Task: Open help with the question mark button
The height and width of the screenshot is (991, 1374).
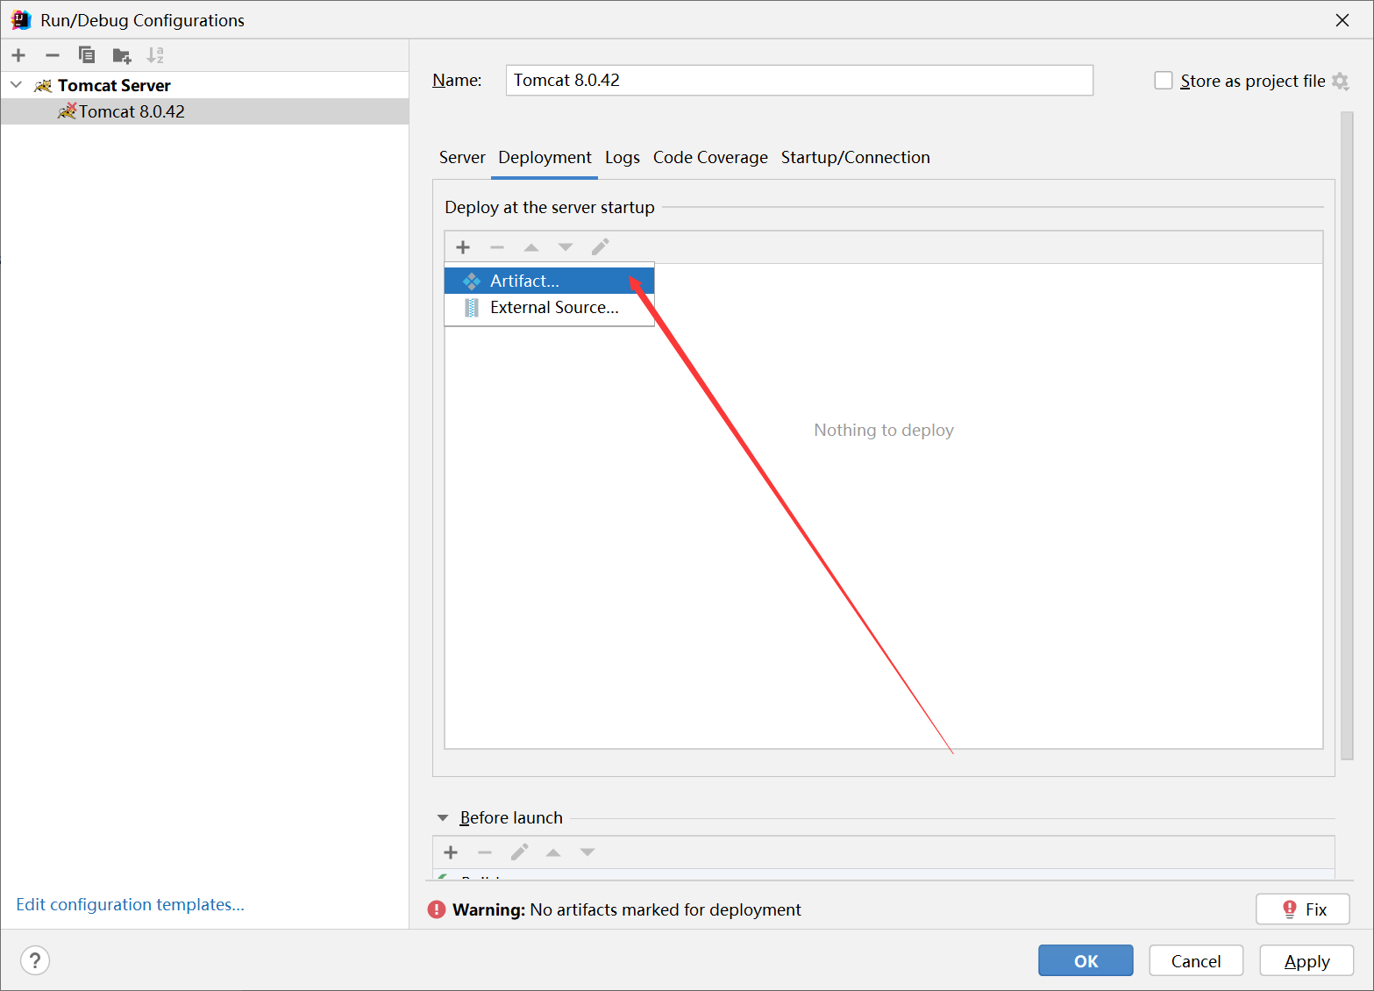Action: tap(35, 960)
